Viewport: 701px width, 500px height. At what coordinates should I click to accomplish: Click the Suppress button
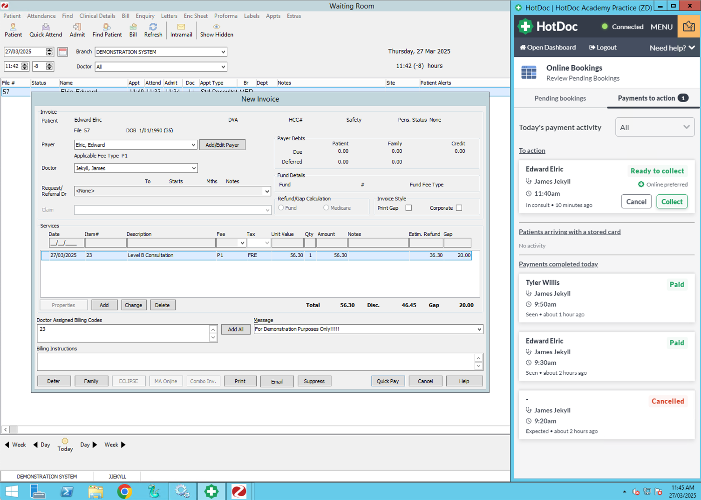coord(314,381)
